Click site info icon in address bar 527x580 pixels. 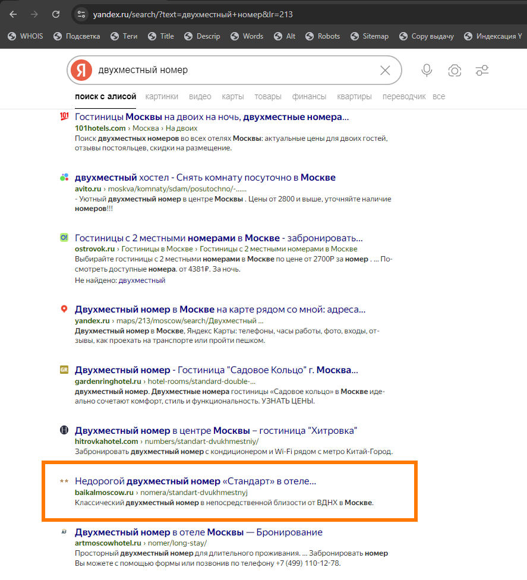[x=82, y=14]
